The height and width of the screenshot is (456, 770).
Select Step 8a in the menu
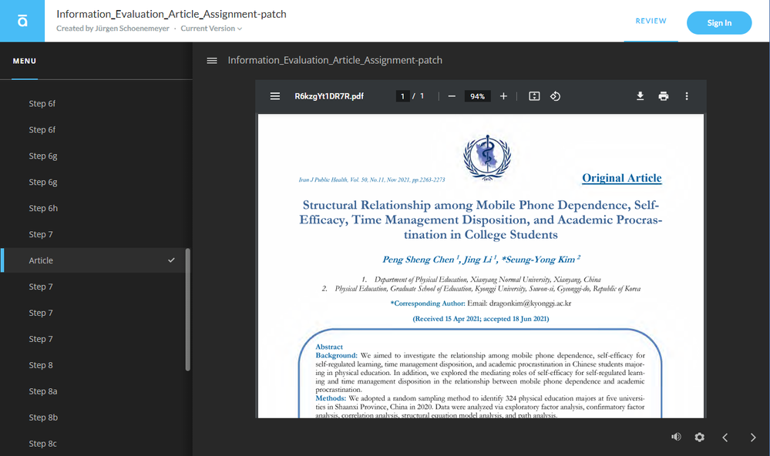[x=43, y=391]
